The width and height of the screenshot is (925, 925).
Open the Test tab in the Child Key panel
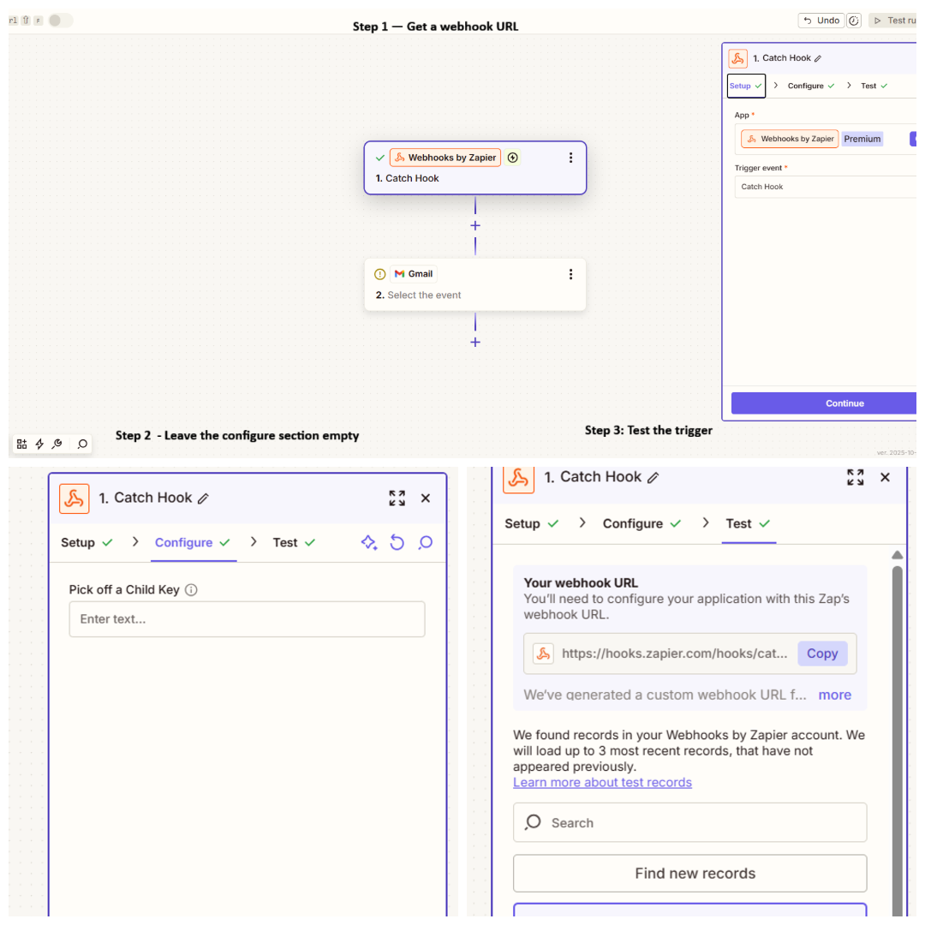[x=294, y=542]
